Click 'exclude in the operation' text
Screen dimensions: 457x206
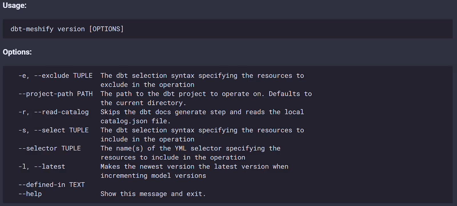point(147,85)
